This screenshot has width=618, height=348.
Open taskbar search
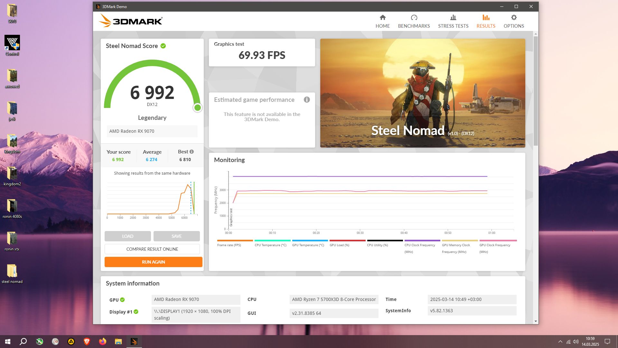tap(23, 342)
